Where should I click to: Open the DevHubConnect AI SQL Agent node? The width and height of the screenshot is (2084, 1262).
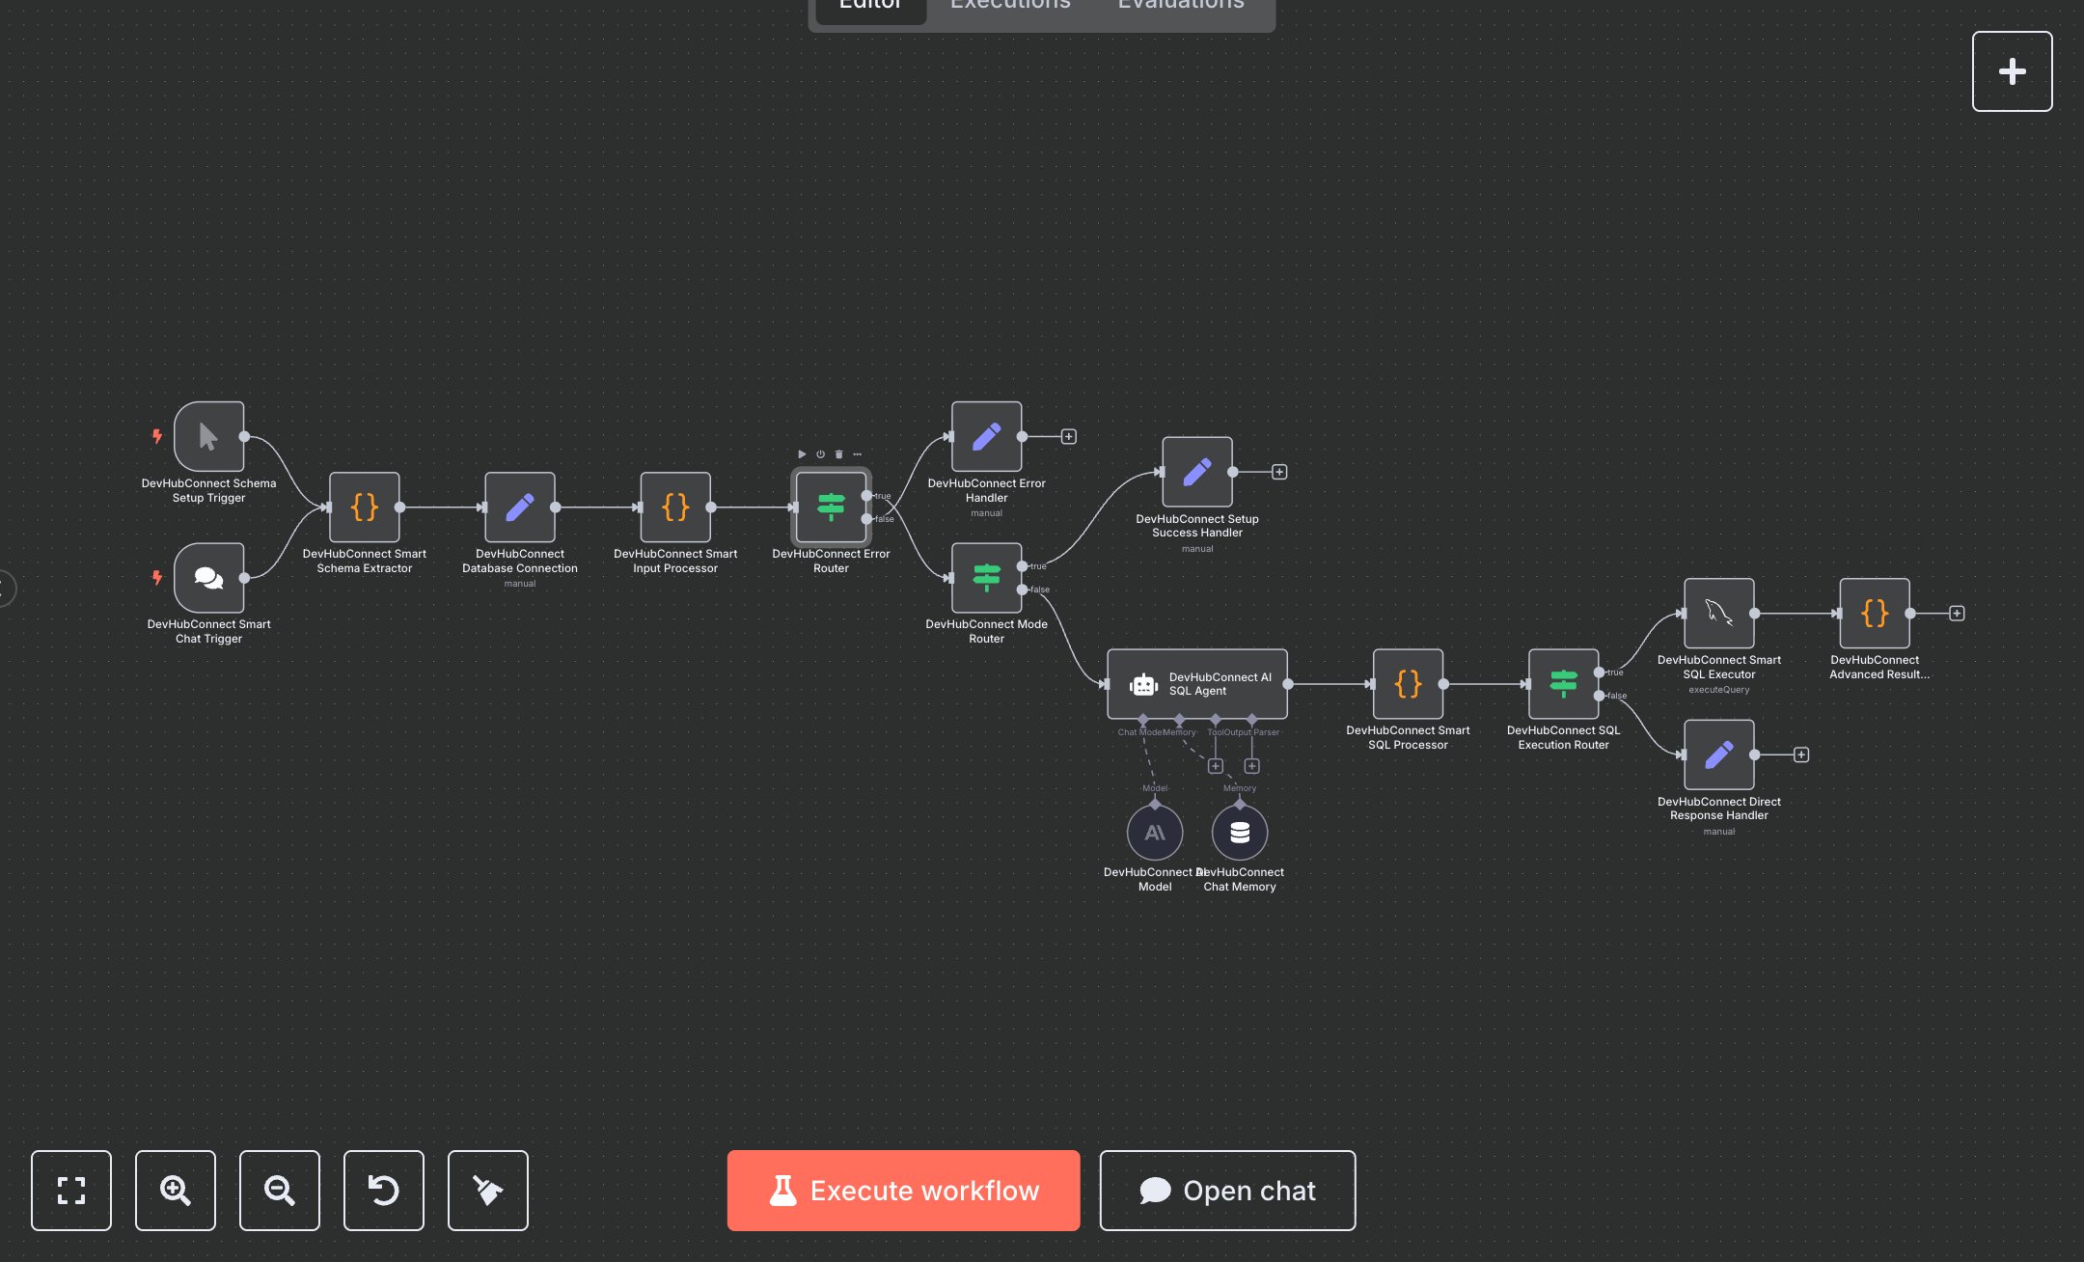[x=1197, y=684]
